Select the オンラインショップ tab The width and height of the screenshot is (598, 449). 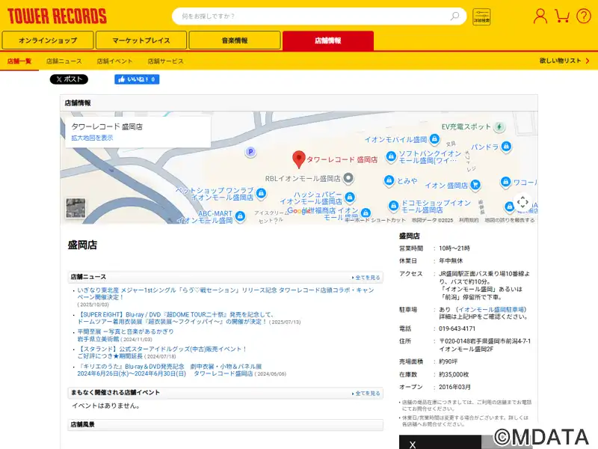point(48,40)
